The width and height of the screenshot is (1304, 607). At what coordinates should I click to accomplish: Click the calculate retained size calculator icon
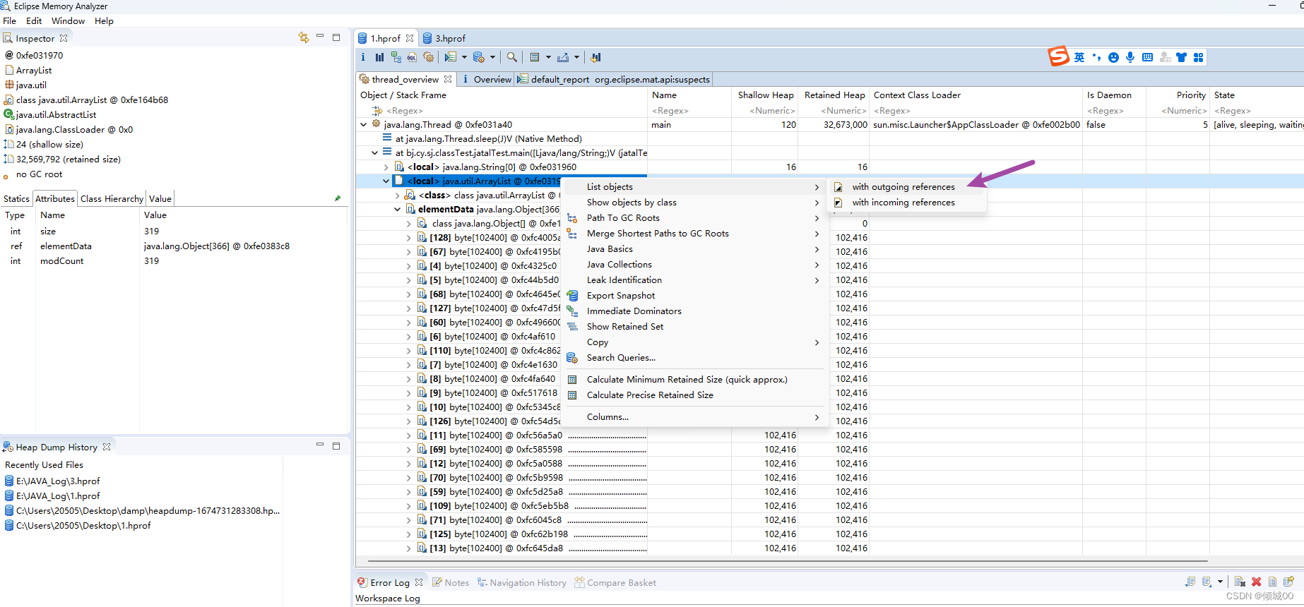(x=535, y=57)
